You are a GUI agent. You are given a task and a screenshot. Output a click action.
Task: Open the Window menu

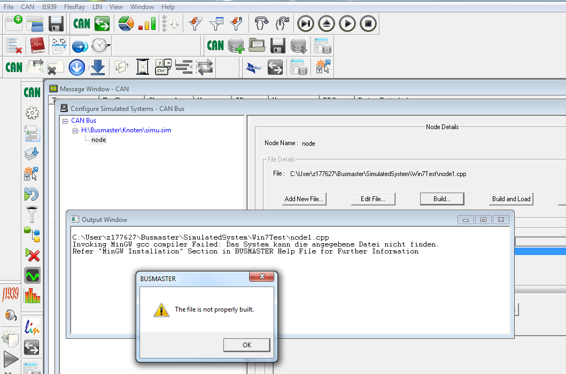(142, 7)
